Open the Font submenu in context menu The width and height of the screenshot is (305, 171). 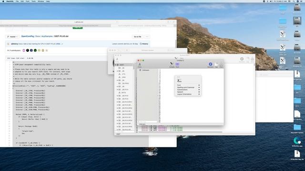(x=188, y=85)
